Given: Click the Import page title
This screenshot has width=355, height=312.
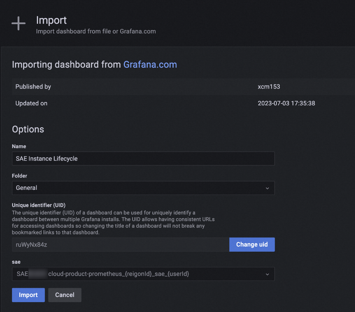Looking at the screenshot, I should pyautogui.click(x=51, y=20).
